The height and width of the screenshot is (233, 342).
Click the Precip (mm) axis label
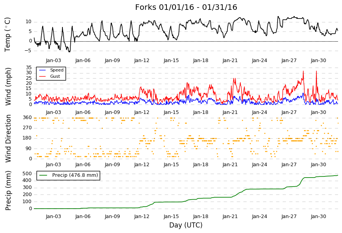pyautogui.click(x=8, y=191)
